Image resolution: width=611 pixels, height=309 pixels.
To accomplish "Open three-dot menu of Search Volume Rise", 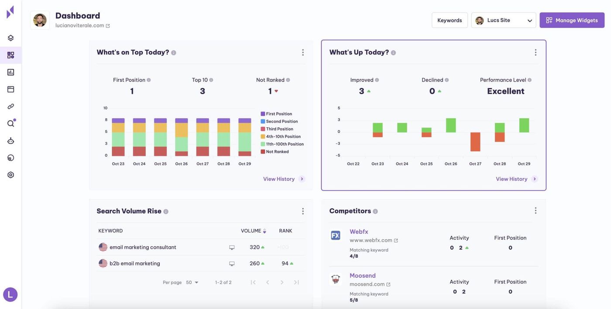I will [x=303, y=211].
